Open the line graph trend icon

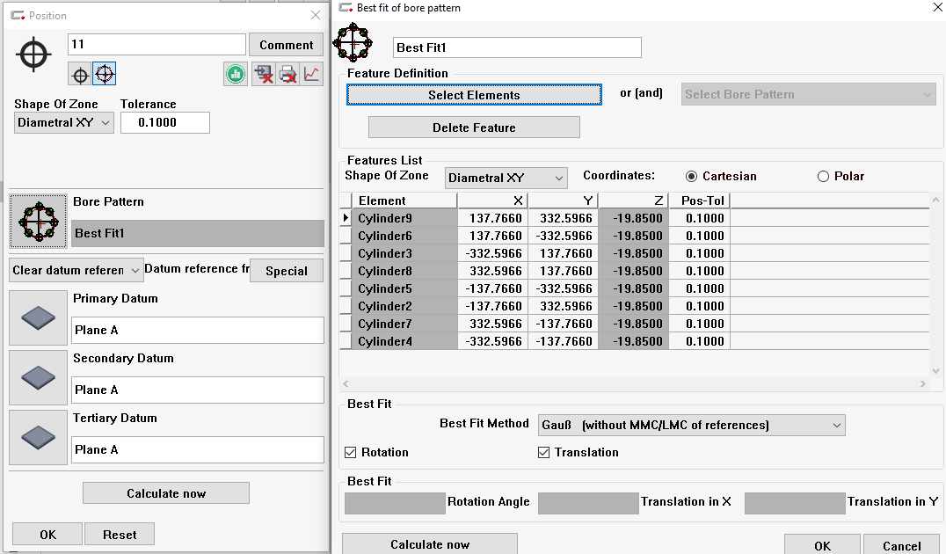coord(312,75)
